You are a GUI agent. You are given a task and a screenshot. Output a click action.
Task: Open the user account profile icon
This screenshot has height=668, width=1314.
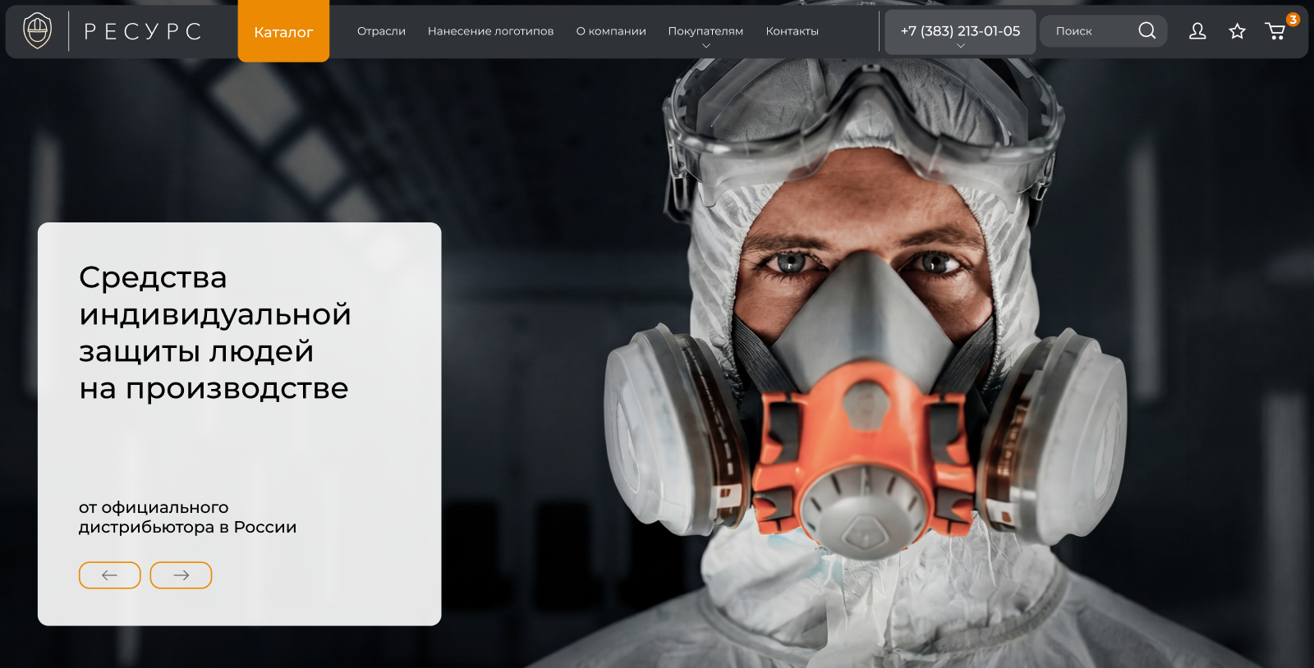pyautogui.click(x=1197, y=31)
